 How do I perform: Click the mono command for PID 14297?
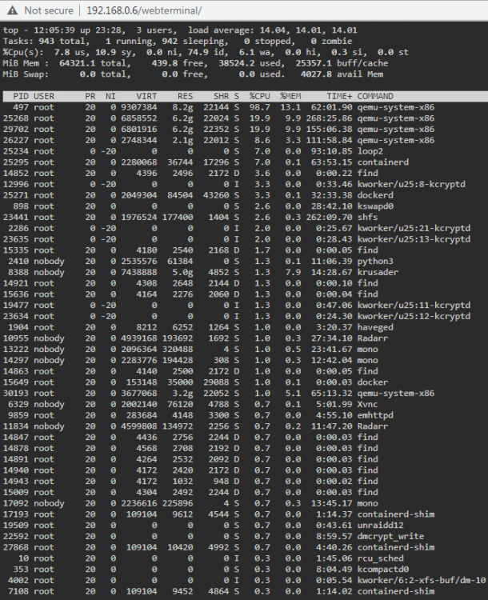click(x=367, y=360)
